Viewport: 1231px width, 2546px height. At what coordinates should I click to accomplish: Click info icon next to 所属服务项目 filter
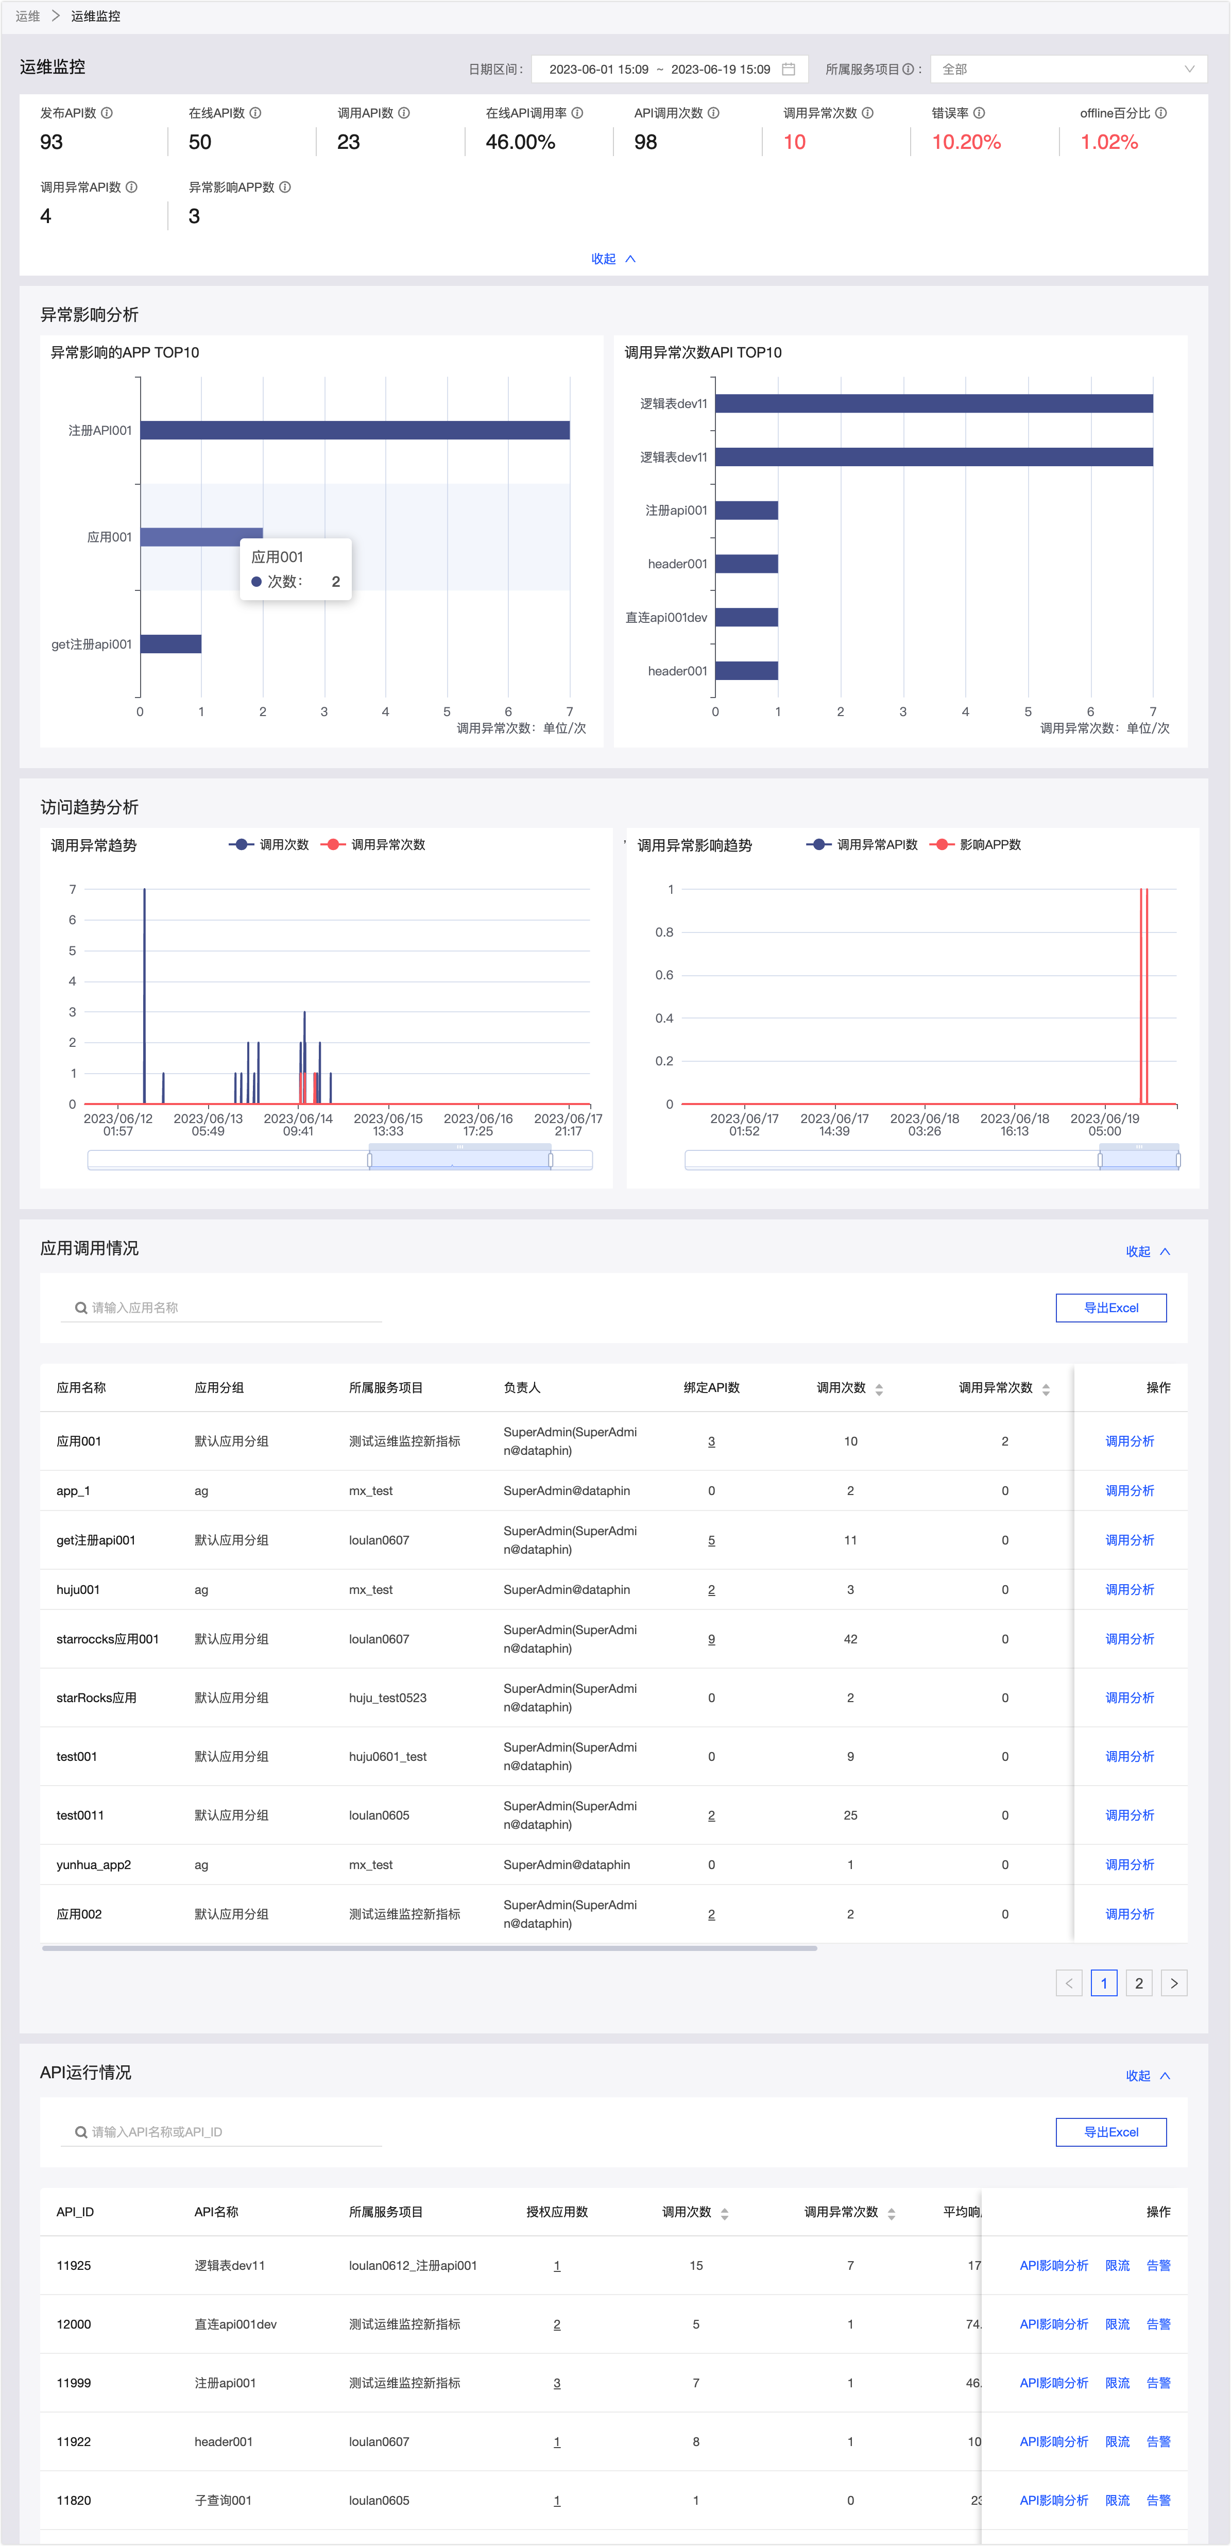[908, 69]
